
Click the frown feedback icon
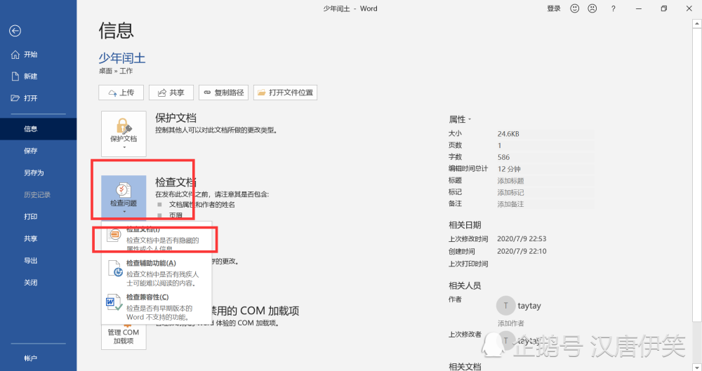coord(592,8)
